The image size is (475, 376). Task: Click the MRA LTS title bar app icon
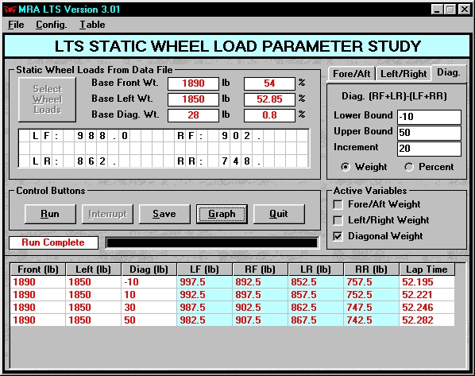(x=10, y=10)
